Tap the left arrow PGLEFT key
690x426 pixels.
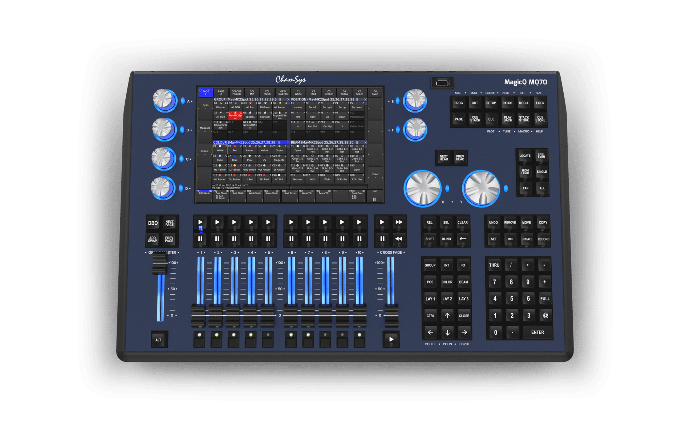tap(430, 332)
